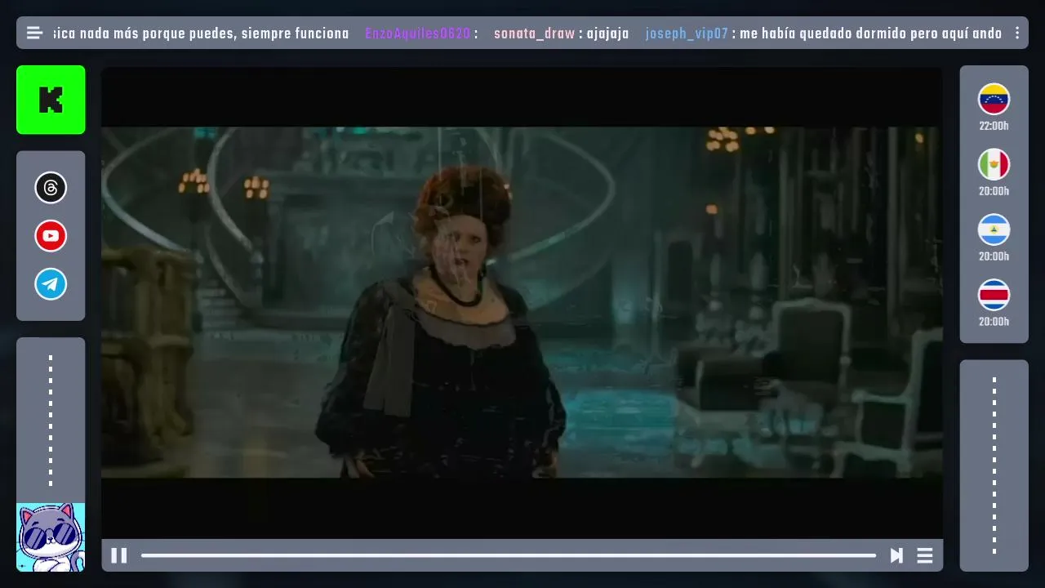The height and width of the screenshot is (588, 1045).
Task: Click the green Kick logo
Action: click(51, 100)
